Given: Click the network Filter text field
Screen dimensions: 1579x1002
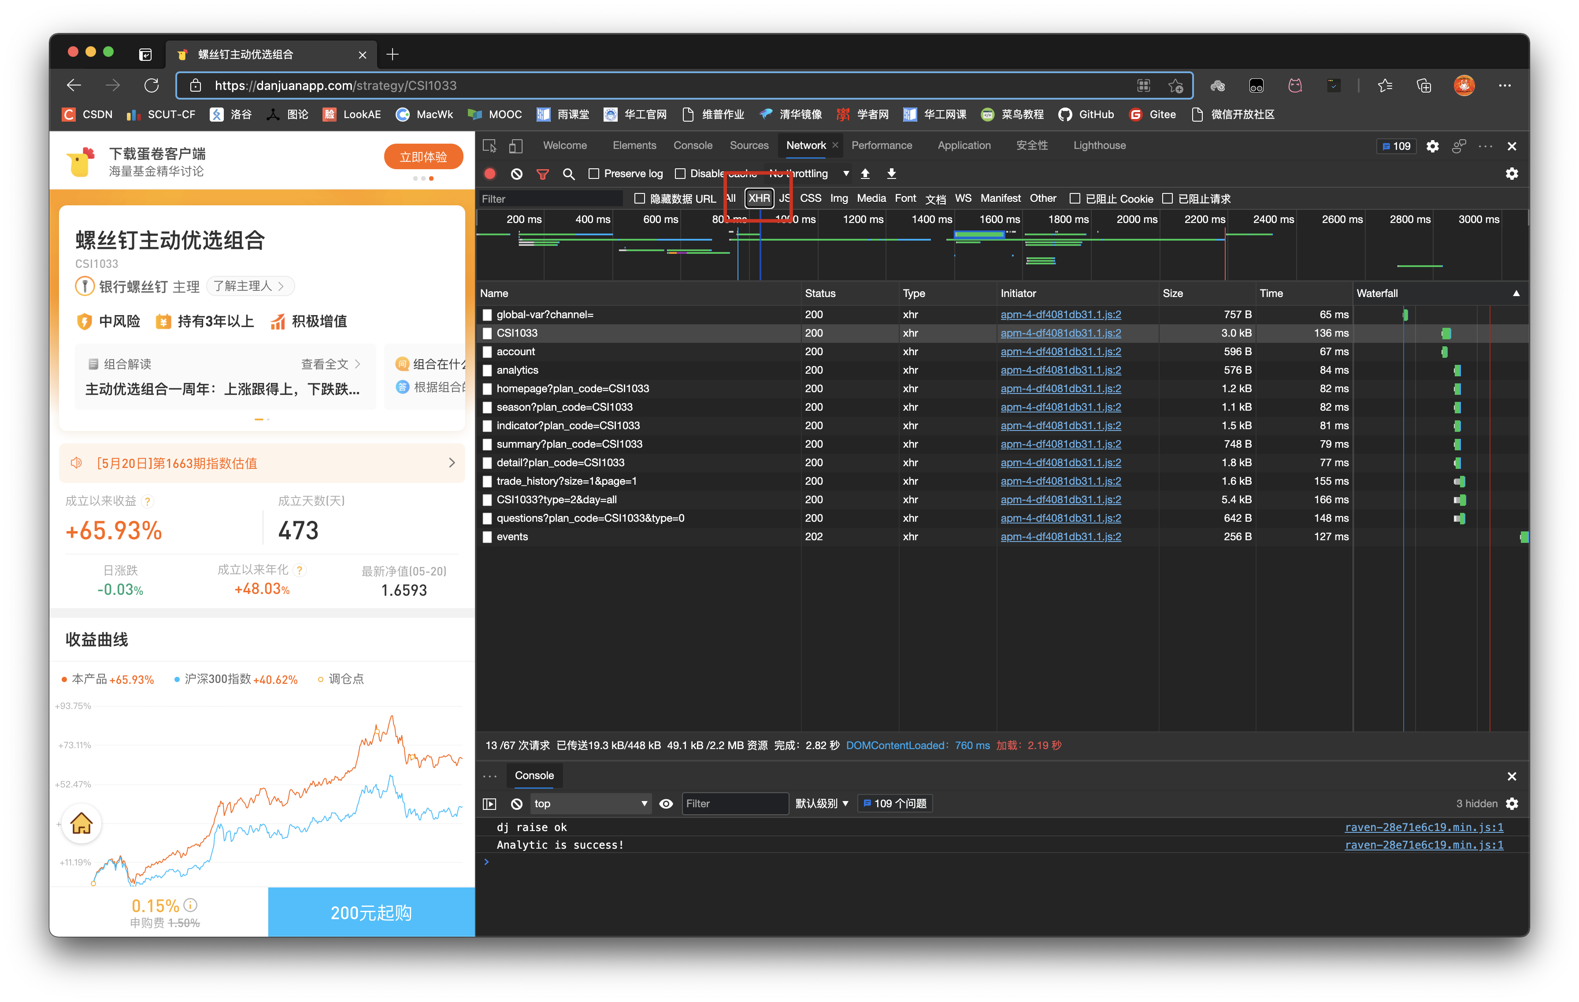Looking at the screenshot, I should pyautogui.click(x=549, y=199).
